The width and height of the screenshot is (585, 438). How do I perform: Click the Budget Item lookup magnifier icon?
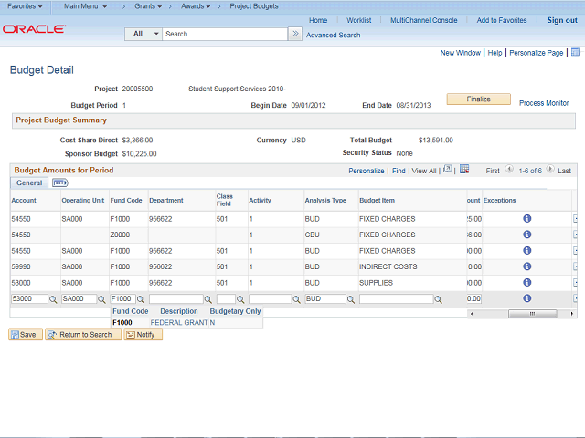click(x=439, y=299)
